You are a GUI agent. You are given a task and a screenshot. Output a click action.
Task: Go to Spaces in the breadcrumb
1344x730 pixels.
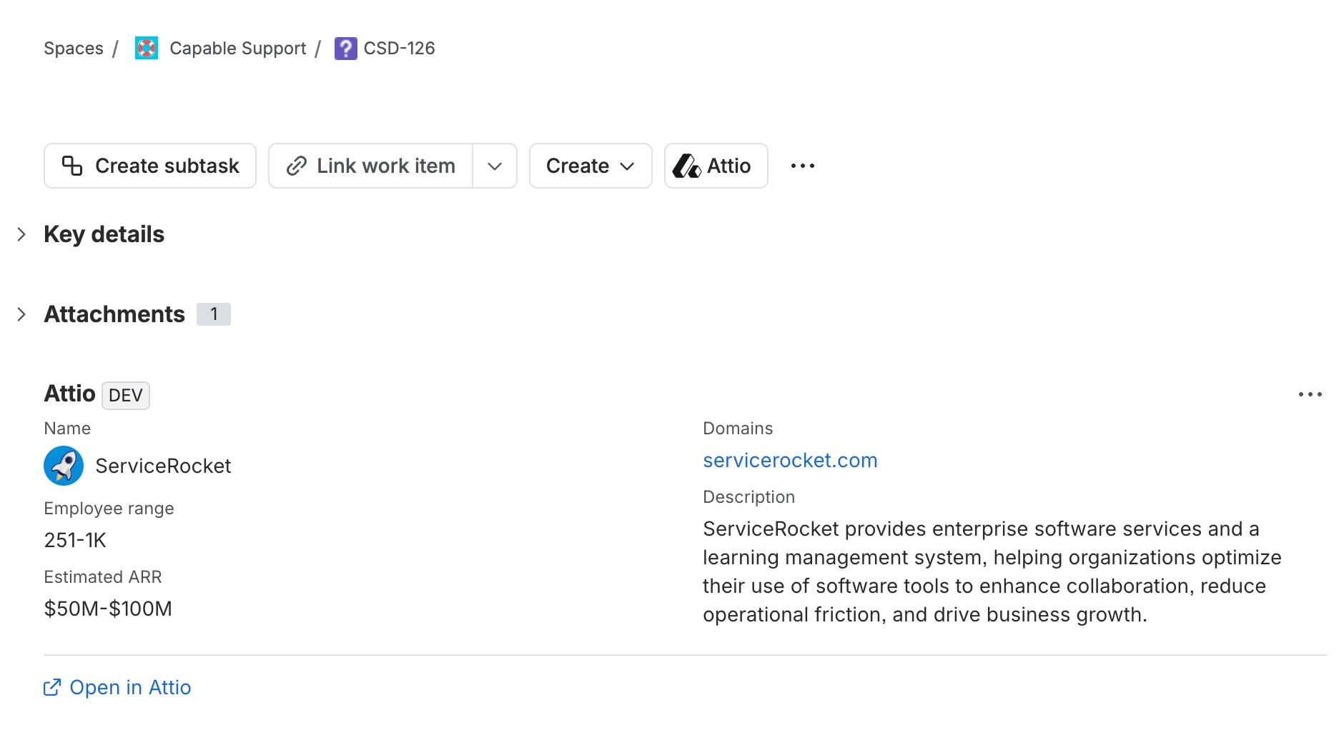point(74,48)
